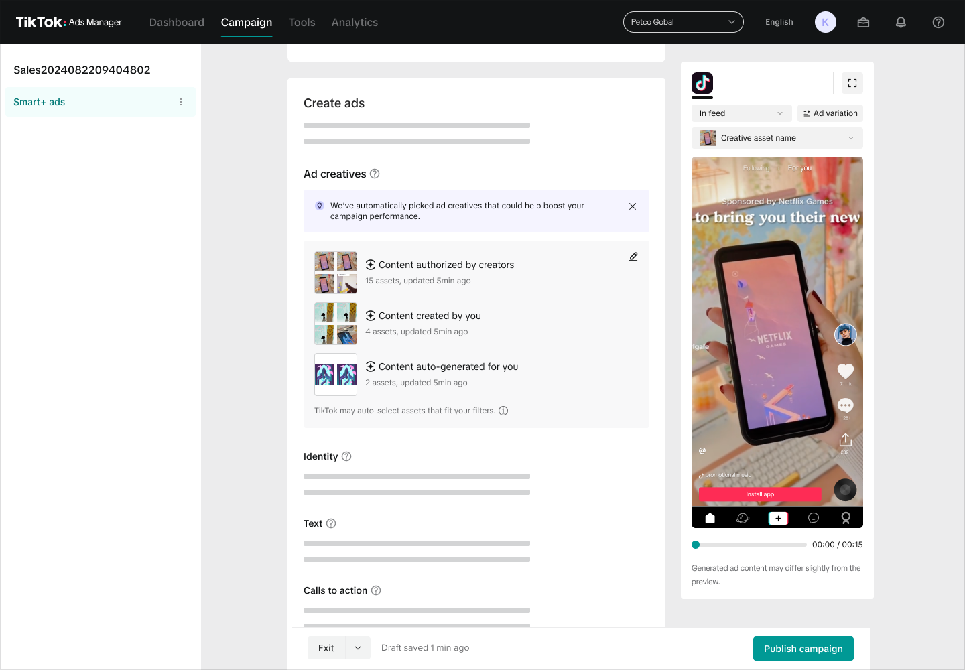Viewport: 965px width, 670px height.
Task: Open the notifications bell
Action: tap(901, 22)
